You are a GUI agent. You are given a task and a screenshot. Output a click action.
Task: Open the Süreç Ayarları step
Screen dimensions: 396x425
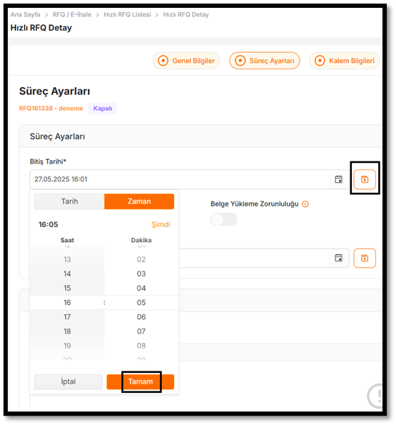click(265, 61)
